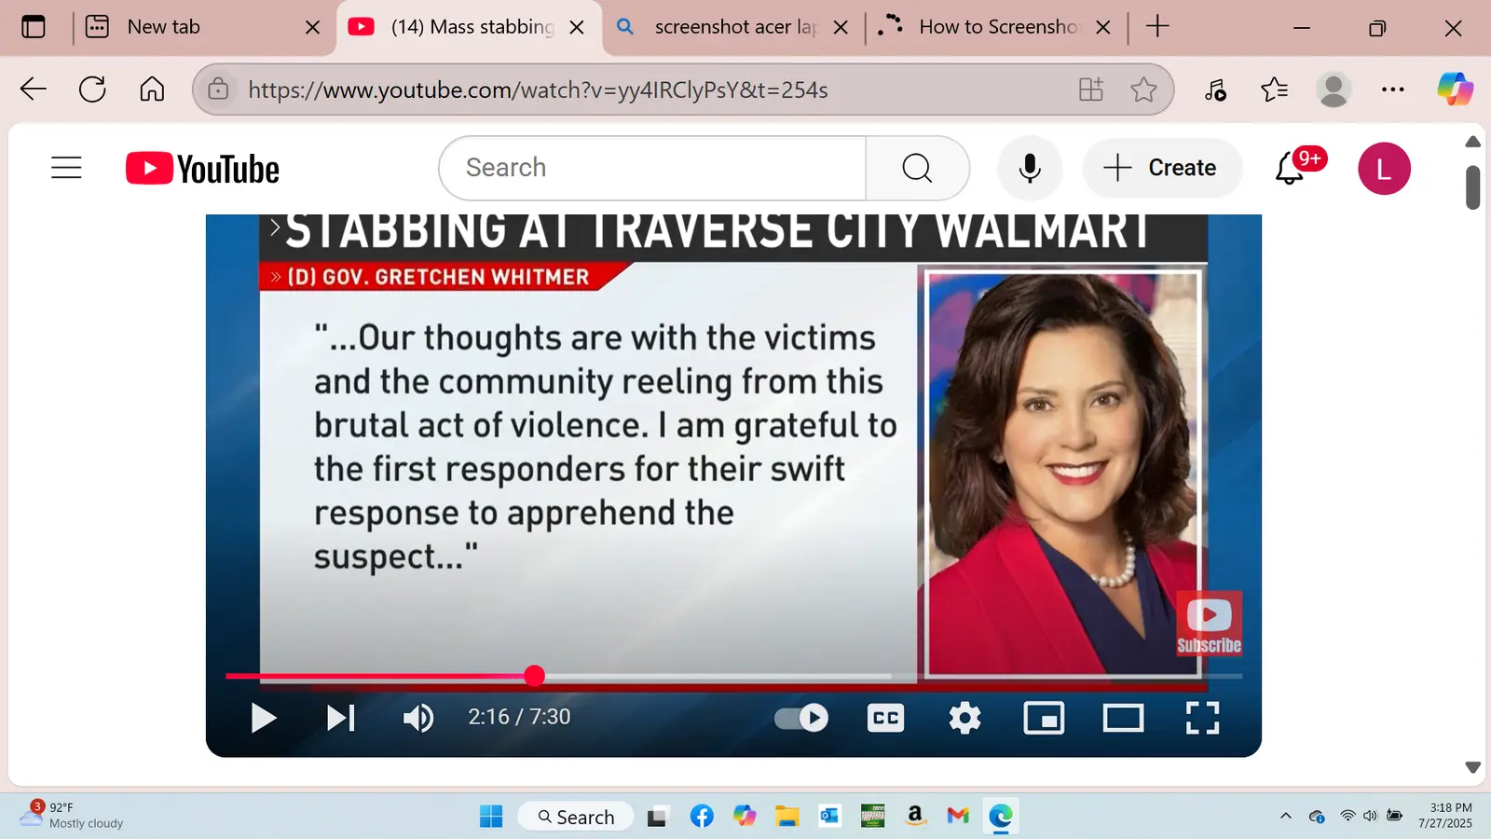Open Gmail from the taskbar
Screen dimensions: 1491x839
pos(958,817)
